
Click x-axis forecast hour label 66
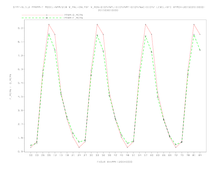pyautogui.click(x=164, y=155)
